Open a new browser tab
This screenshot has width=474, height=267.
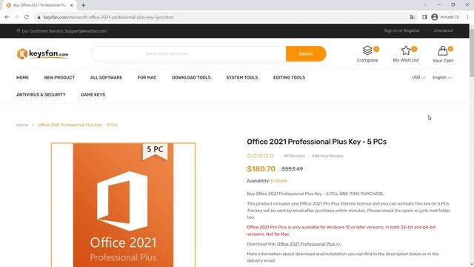[x=83, y=5]
